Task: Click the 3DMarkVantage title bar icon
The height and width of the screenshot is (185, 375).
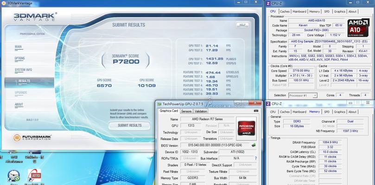Action: pyautogui.click(x=4, y=3)
